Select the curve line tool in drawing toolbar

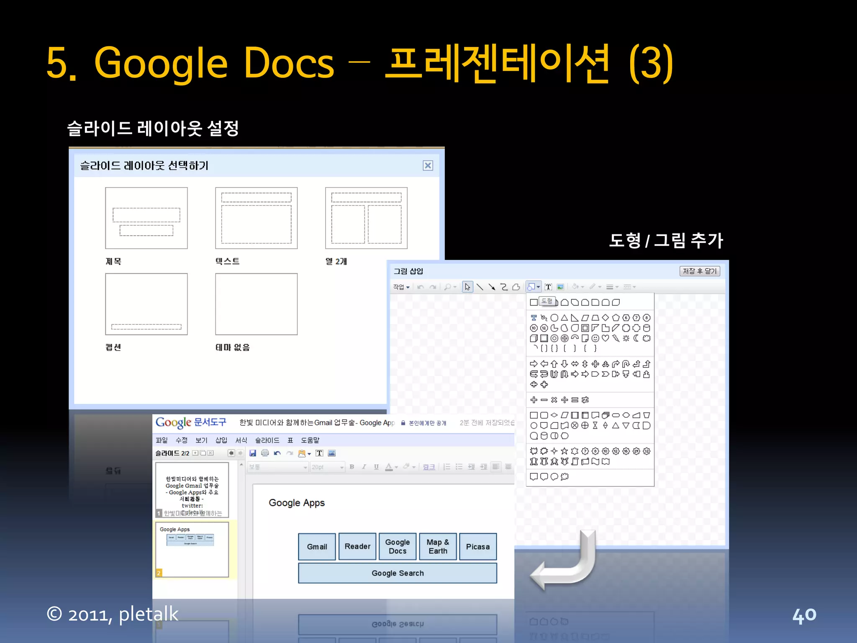coord(504,287)
